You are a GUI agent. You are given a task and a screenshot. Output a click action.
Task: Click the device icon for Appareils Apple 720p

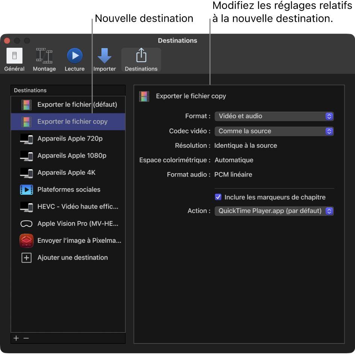tap(26, 139)
